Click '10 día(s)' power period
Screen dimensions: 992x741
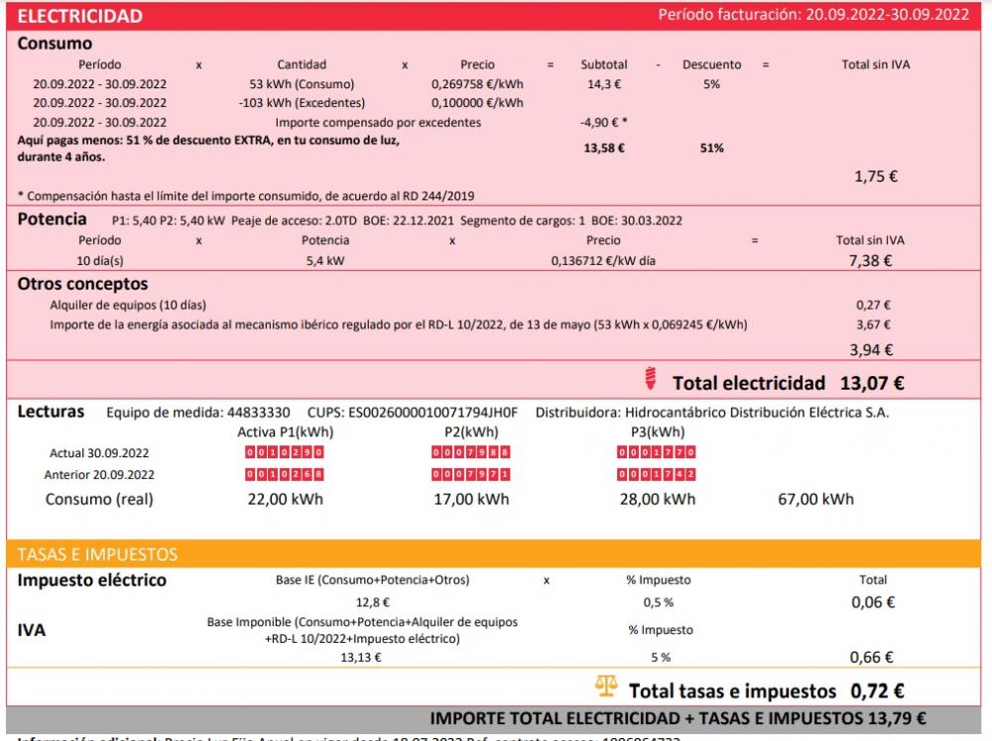click(100, 261)
